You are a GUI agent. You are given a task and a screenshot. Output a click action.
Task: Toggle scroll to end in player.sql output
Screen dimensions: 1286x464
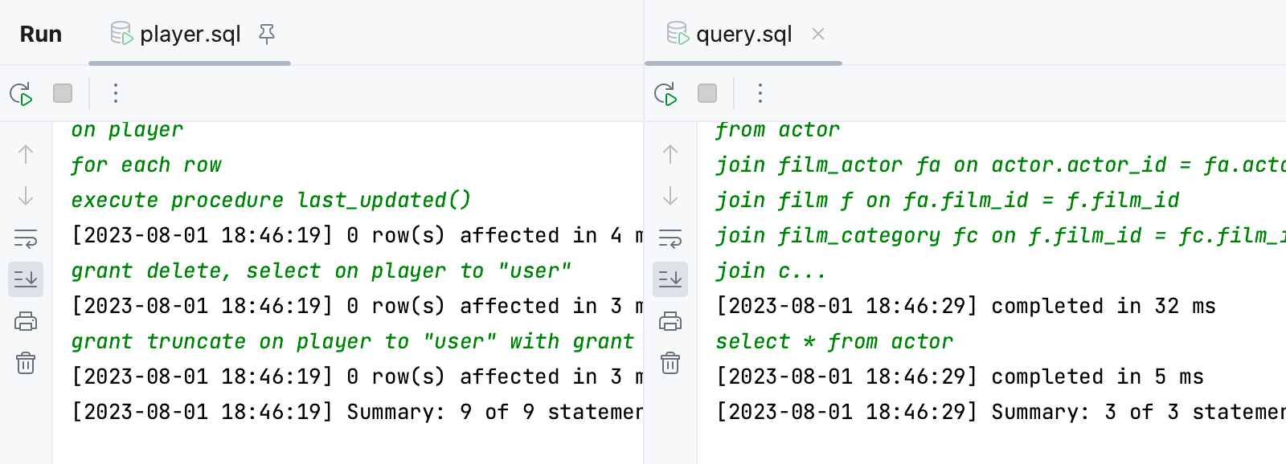point(26,279)
